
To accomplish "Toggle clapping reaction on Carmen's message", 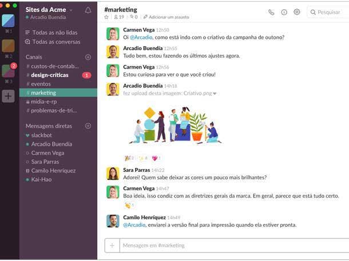I will 129,205.
